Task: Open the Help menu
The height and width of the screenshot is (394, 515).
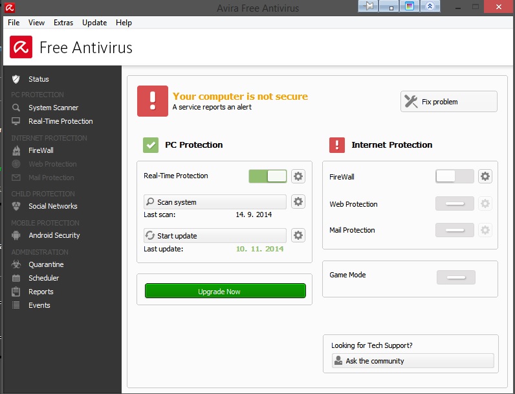Action: [124, 23]
